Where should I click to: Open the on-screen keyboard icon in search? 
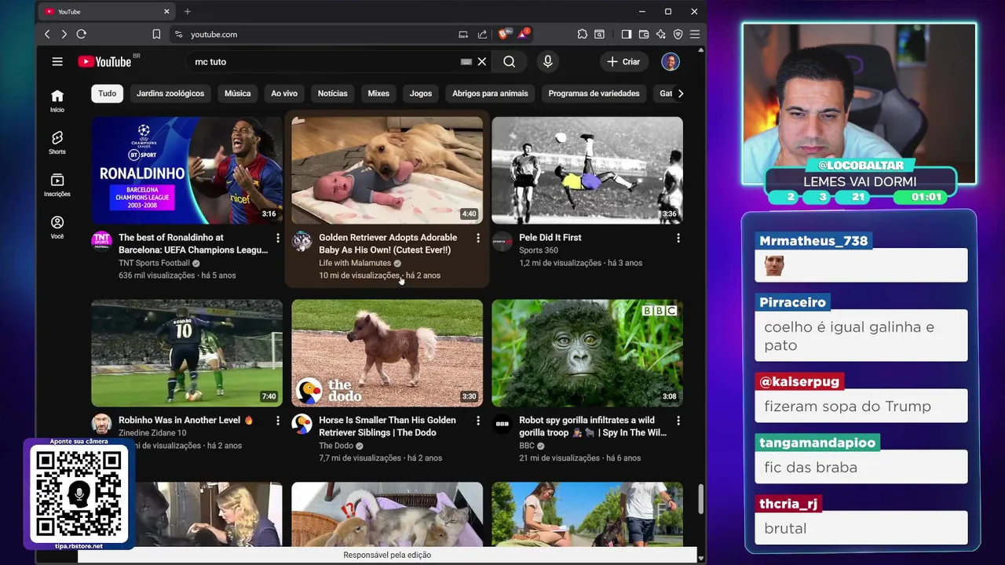tap(466, 61)
